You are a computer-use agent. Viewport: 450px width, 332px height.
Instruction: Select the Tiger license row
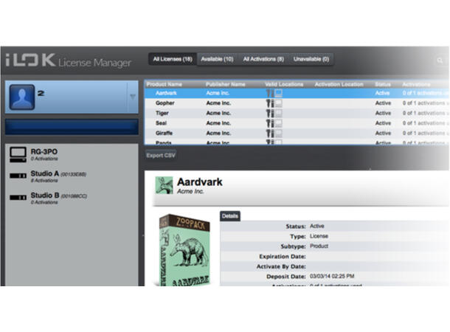[x=297, y=113]
